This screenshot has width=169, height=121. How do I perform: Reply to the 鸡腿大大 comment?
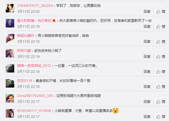point(147,102)
